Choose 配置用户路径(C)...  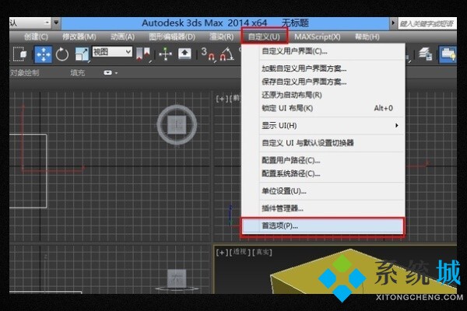[x=323, y=160]
